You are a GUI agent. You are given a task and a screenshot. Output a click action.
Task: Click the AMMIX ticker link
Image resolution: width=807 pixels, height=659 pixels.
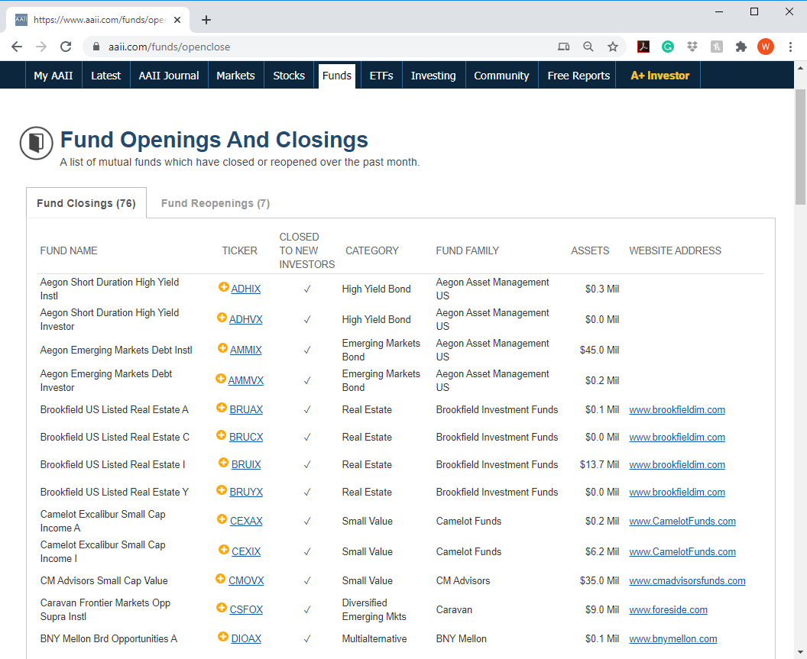(x=247, y=350)
